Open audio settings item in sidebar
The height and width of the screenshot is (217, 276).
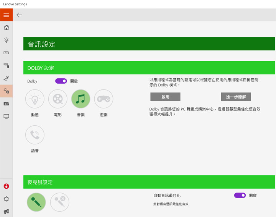pos(6,91)
